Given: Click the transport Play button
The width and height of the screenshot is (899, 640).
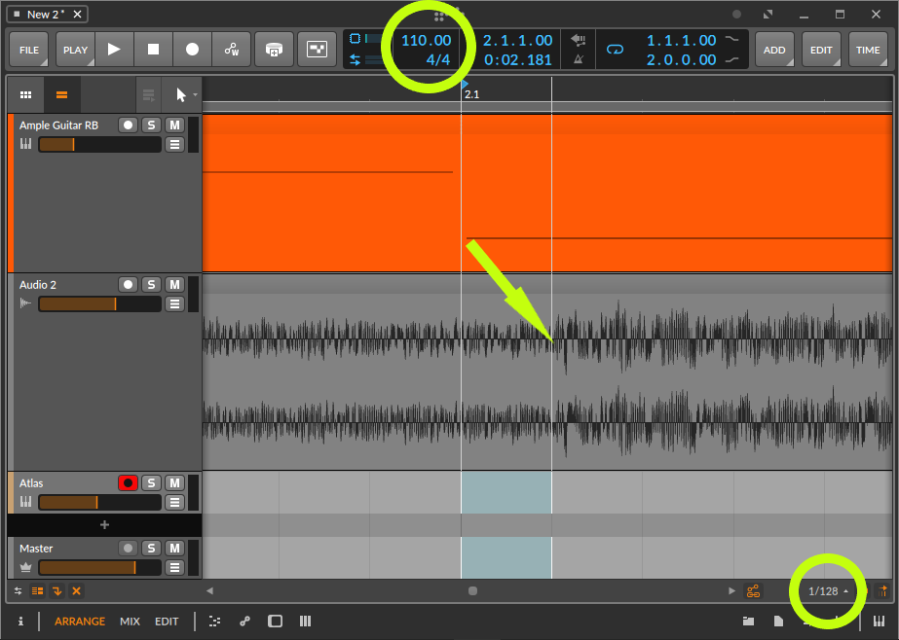Looking at the screenshot, I should click(114, 50).
